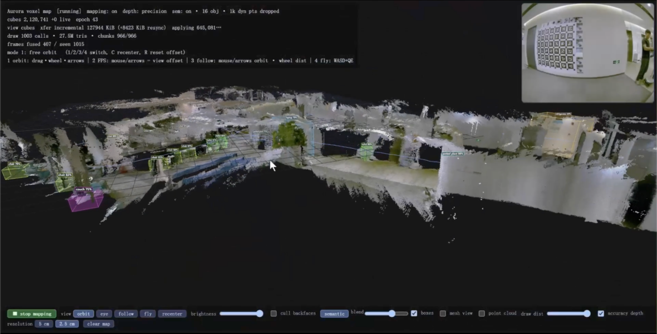Enable the cull backfaces checkbox

point(273,313)
